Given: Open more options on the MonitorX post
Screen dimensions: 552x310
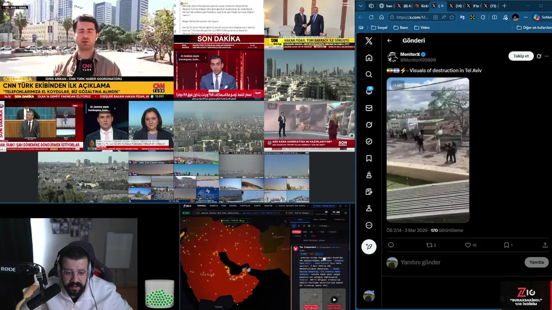Looking at the screenshot, I should click(x=547, y=56).
